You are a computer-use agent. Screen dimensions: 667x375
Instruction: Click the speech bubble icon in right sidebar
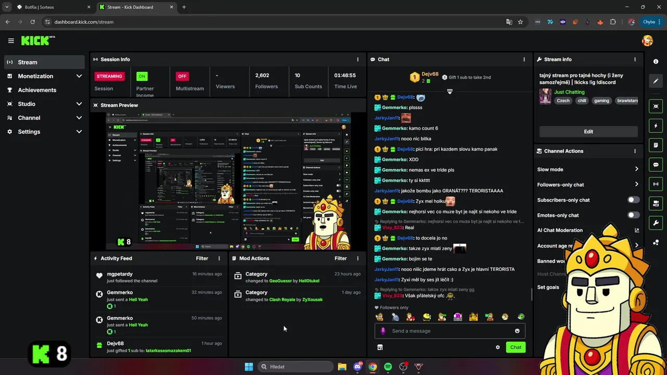[656, 165]
